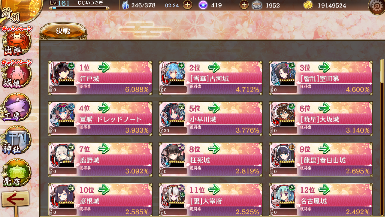Add stamina with plus next to timer
The image size is (385, 217).
pos(187,5)
